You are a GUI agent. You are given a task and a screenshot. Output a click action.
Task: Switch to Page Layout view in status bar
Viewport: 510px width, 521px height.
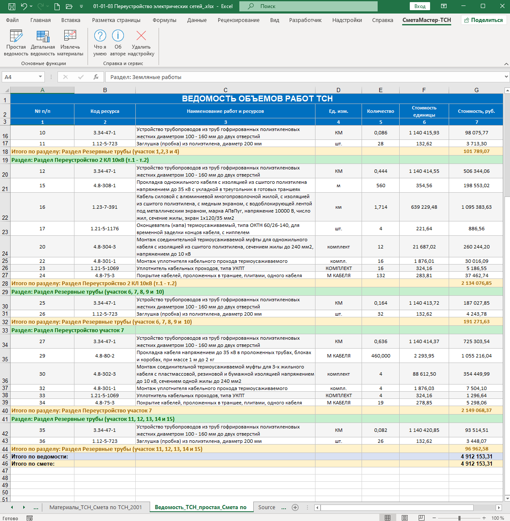coord(405,518)
